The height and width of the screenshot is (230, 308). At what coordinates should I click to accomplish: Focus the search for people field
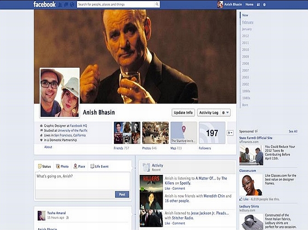tap(116, 4)
